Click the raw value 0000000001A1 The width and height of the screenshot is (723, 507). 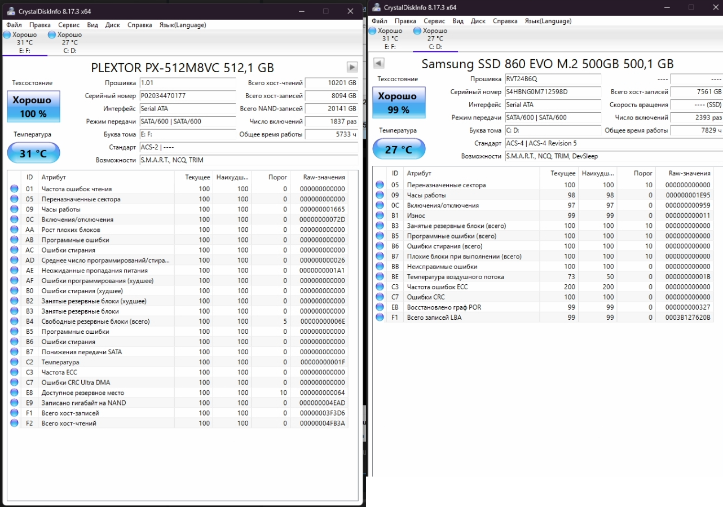point(323,271)
